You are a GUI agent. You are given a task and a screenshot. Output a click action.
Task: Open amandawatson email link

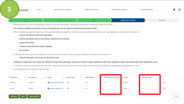point(57,83)
